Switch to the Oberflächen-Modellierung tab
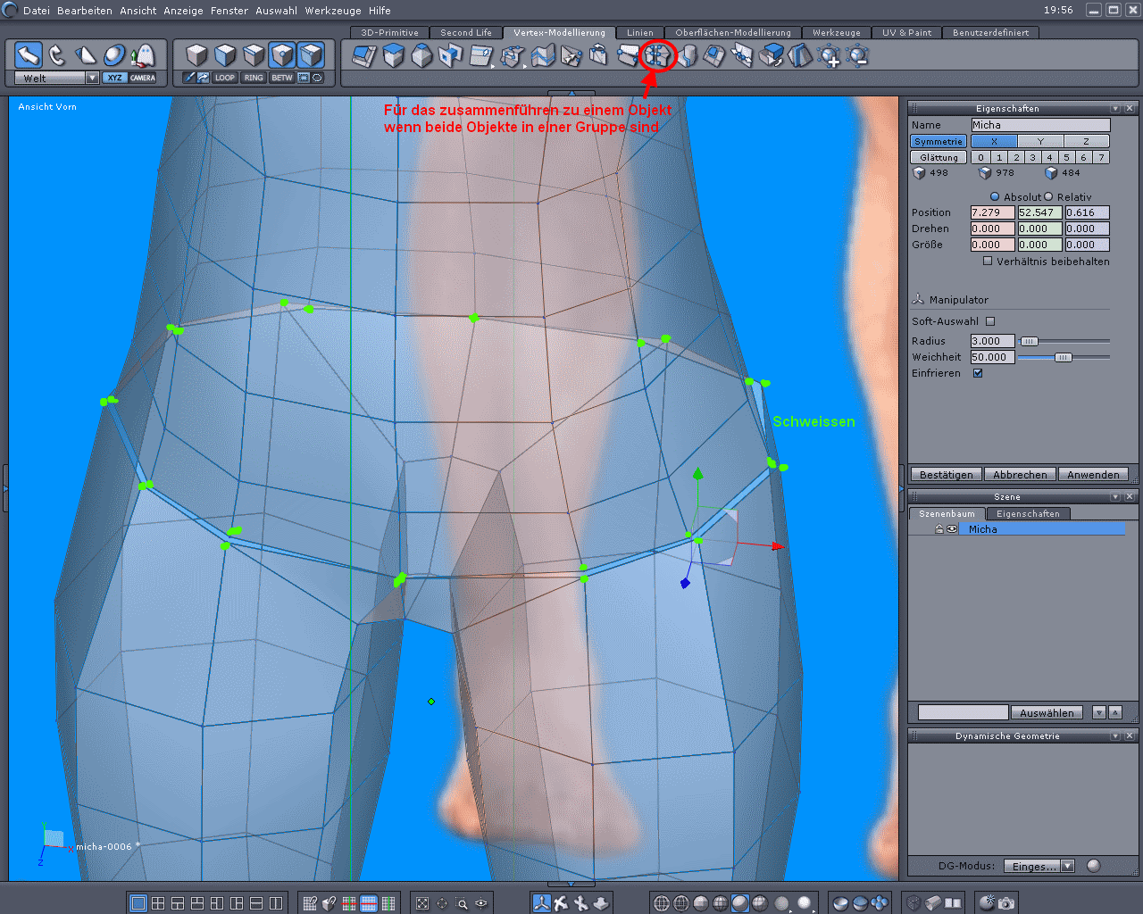 pos(732,32)
